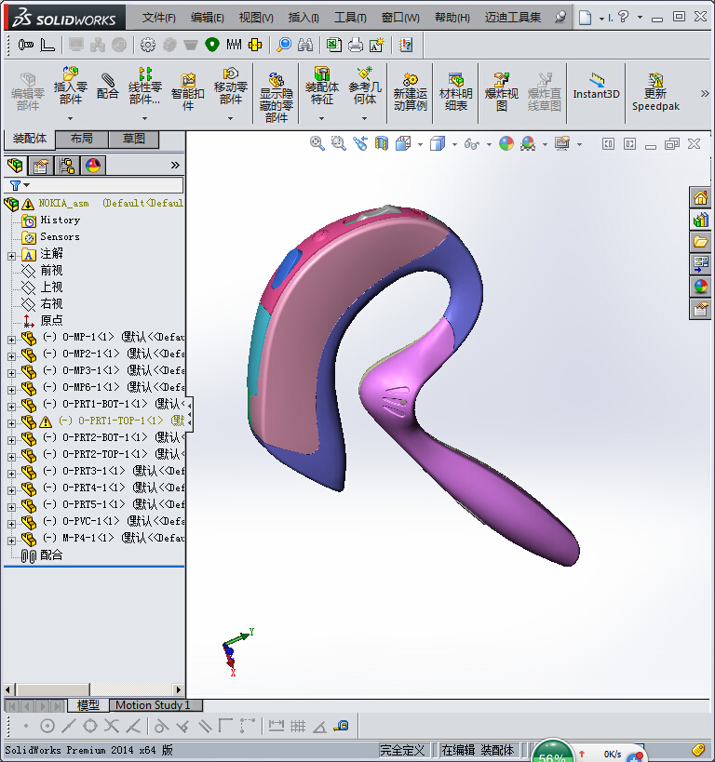Open Bill of Materials (材料明细表)
This screenshot has height=762, width=715.
(456, 91)
